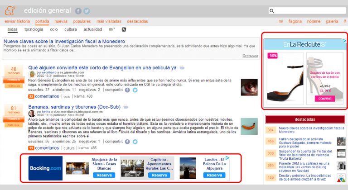Click the destacadas sidebar header
The height and width of the screenshot is (190, 348).
(305, 119)
